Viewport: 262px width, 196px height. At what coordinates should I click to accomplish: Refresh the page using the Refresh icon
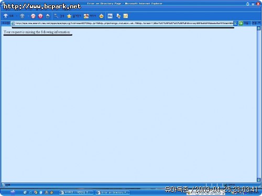(40, 16)
